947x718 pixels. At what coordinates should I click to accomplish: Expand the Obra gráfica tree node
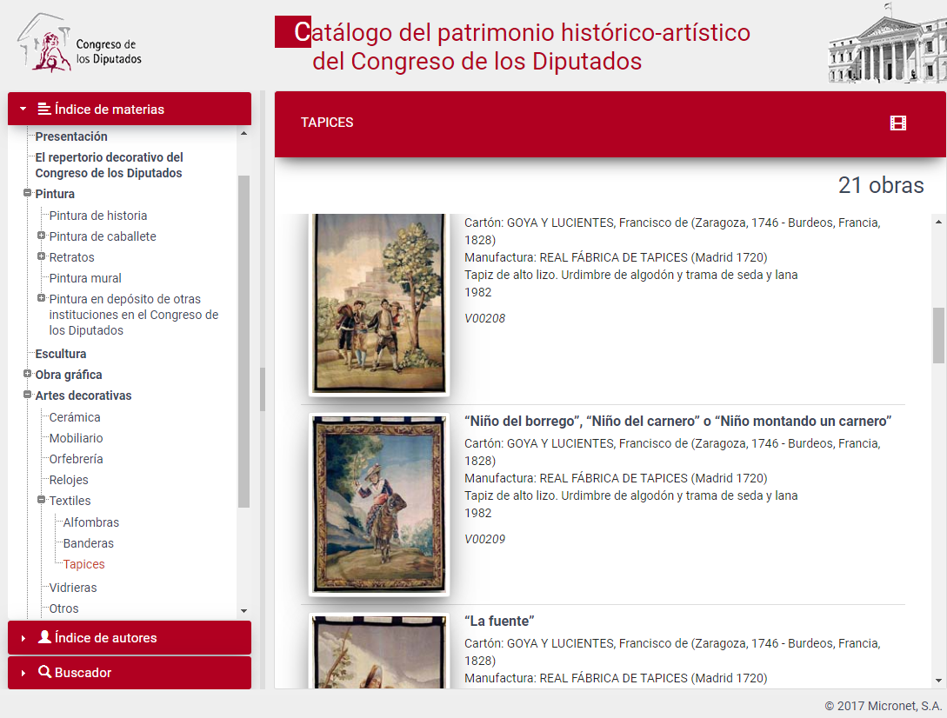click(27, 374)
